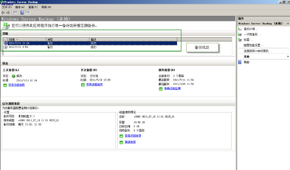Click the backup icon beside the intro sentence
290x170 pixels.
click(x=6, y=26)
